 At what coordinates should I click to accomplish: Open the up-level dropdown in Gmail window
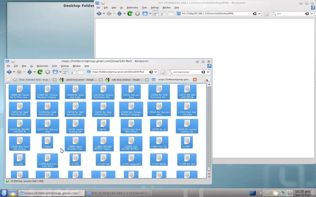tap(34, 72)
